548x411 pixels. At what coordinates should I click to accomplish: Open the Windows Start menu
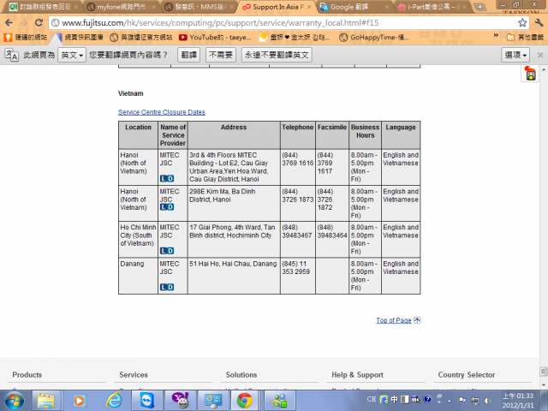click(15, 401)
